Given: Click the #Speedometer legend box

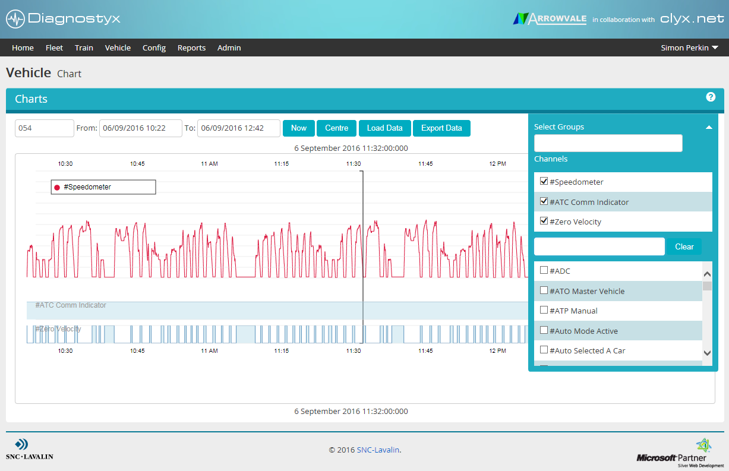Looking at the screenshot, I should coord(103,187).
